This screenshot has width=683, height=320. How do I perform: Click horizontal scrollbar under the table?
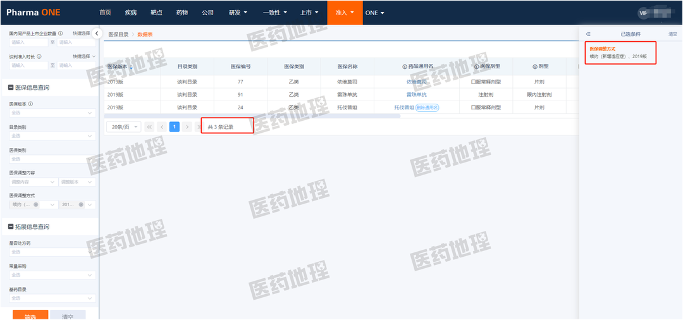tap(252, 116)
